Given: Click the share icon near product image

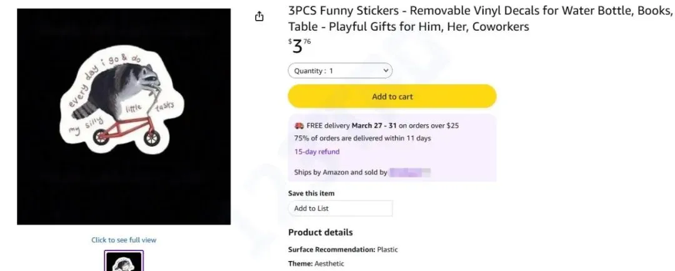Looking at the screenshot, I should click(260, 17).
